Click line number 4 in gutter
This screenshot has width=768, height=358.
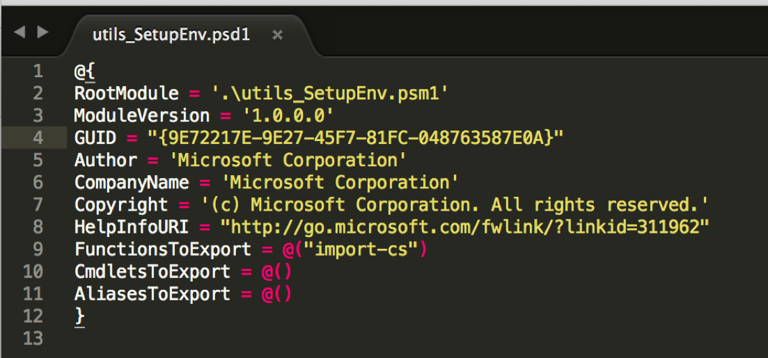38,138
